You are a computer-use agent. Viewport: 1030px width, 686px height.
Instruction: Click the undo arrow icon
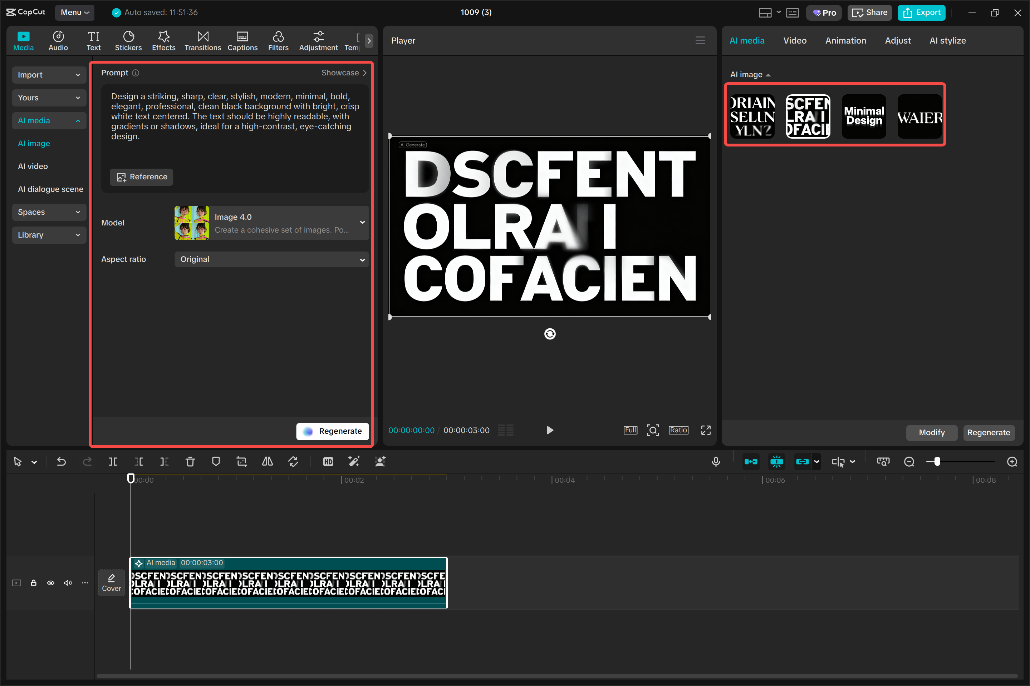[61, 462]
